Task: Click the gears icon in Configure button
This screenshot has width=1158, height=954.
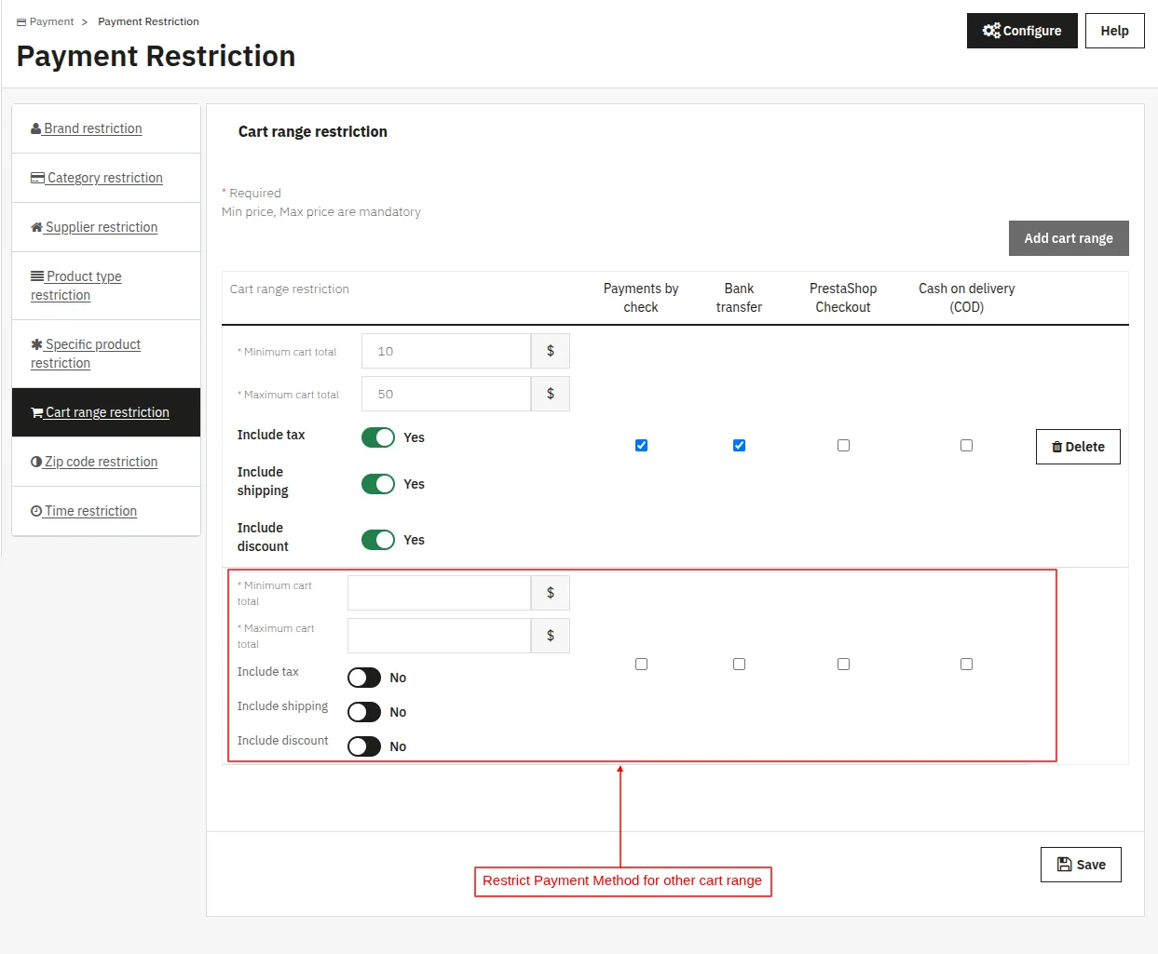Action: pyautogui.click(x=991, y=31)
